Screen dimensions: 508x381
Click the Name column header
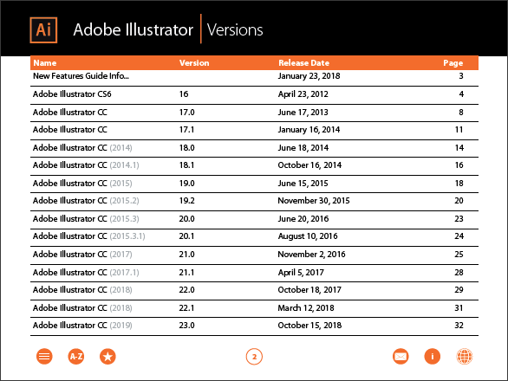coord(45,63)
